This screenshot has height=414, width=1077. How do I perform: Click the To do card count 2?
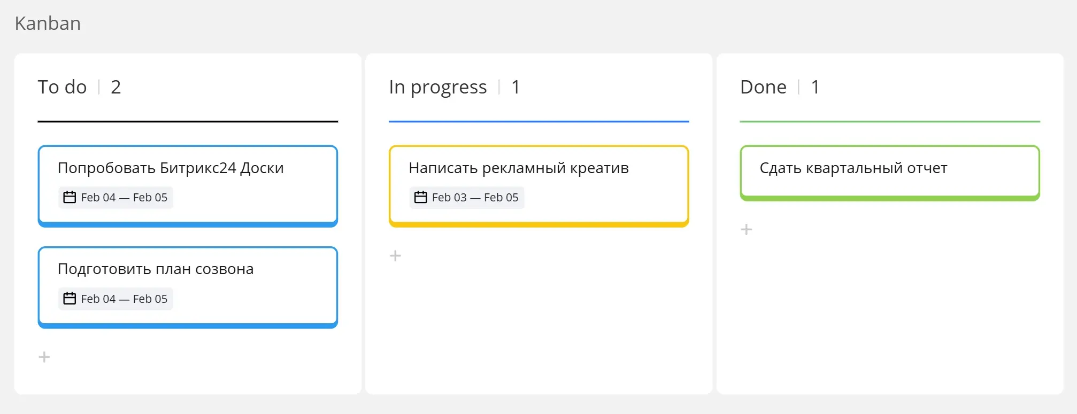point(116,87)
